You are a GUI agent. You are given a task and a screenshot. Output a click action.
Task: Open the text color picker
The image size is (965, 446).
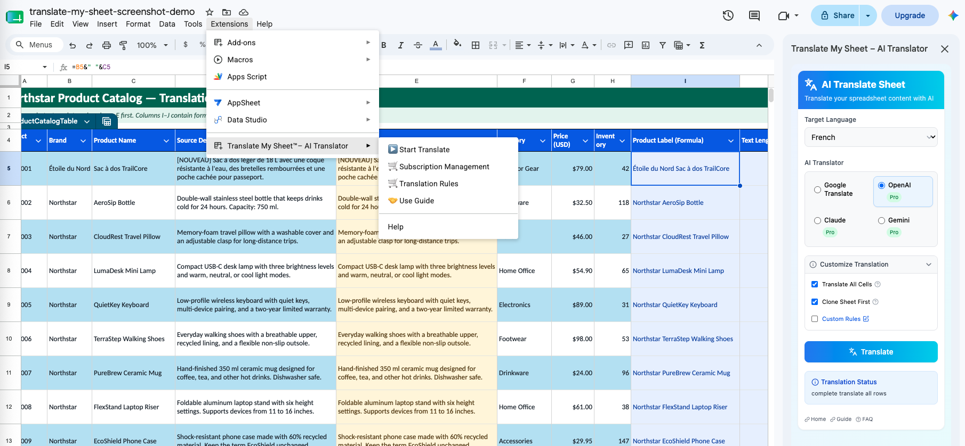[436, 45]
